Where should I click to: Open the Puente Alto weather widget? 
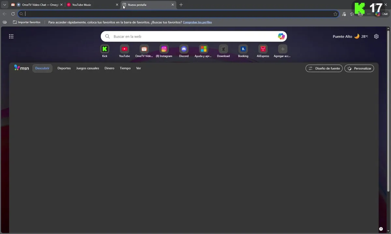pyautogui.click(x=350, y=36)
